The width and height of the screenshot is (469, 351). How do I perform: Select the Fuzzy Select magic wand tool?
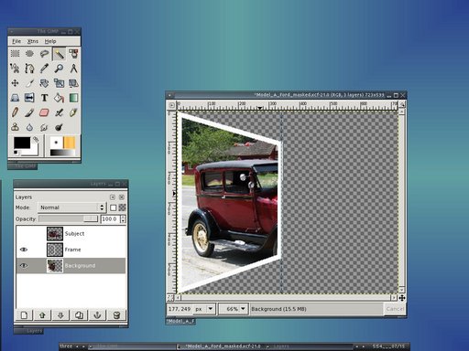click(59, 54)
